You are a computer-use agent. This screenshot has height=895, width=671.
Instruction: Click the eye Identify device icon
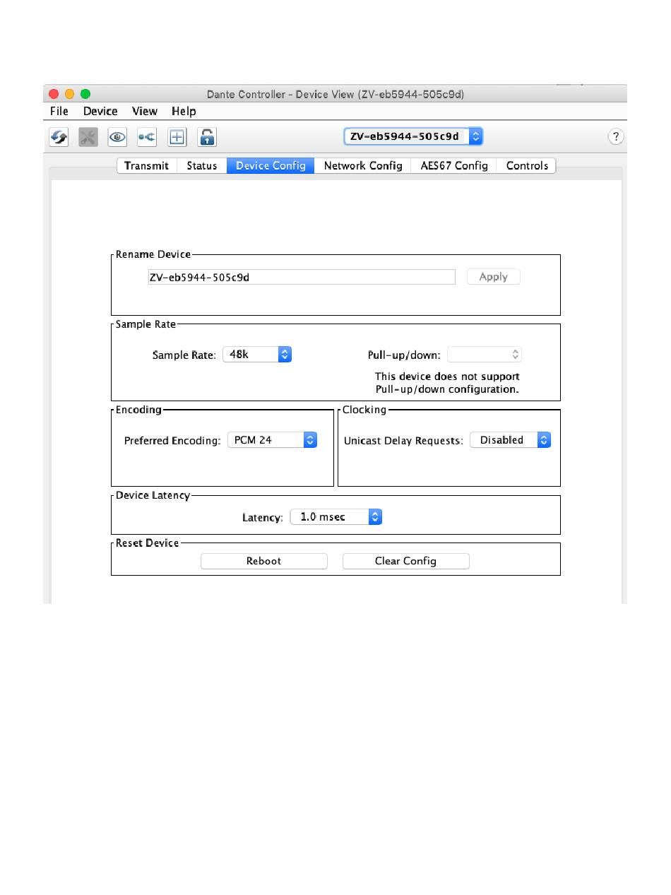pos(117,137)
